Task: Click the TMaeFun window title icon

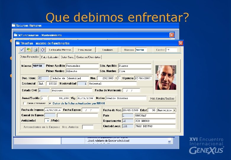Action: (18, 43)
